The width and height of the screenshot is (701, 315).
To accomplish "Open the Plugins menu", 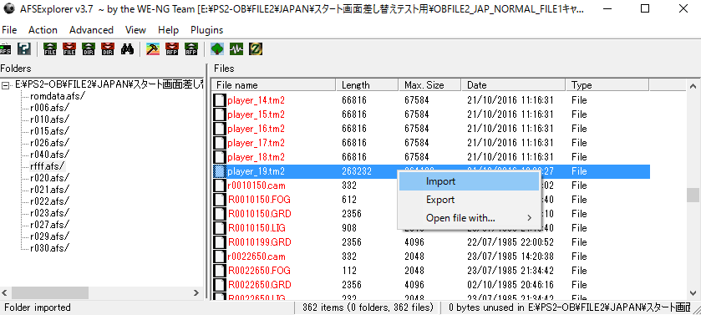I will point(207,30).
